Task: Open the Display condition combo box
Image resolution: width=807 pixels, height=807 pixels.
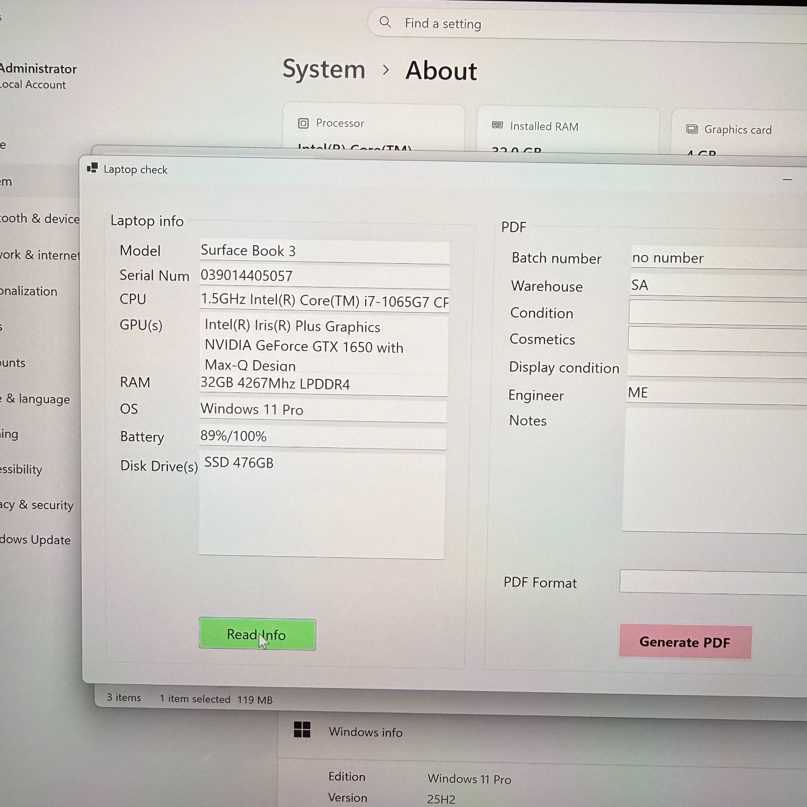Action: point(717,367)
